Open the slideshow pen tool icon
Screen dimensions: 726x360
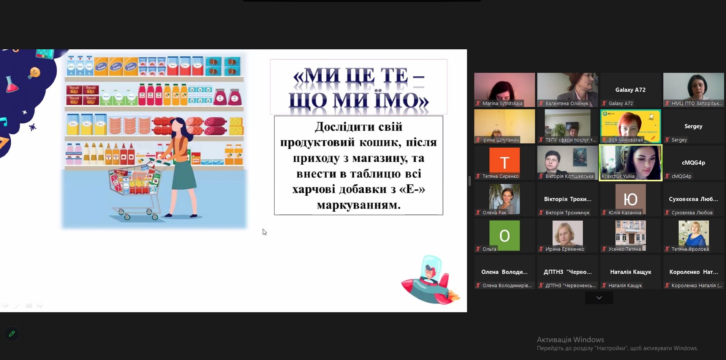tap(17, 305)
